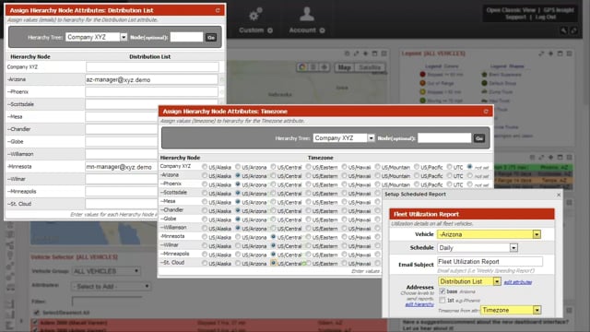Click the first small icon in map panel header
590x332 pixels.
click(347, 53)
